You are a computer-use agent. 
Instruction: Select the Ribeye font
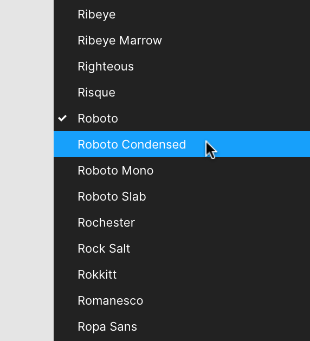coord(182,14)
